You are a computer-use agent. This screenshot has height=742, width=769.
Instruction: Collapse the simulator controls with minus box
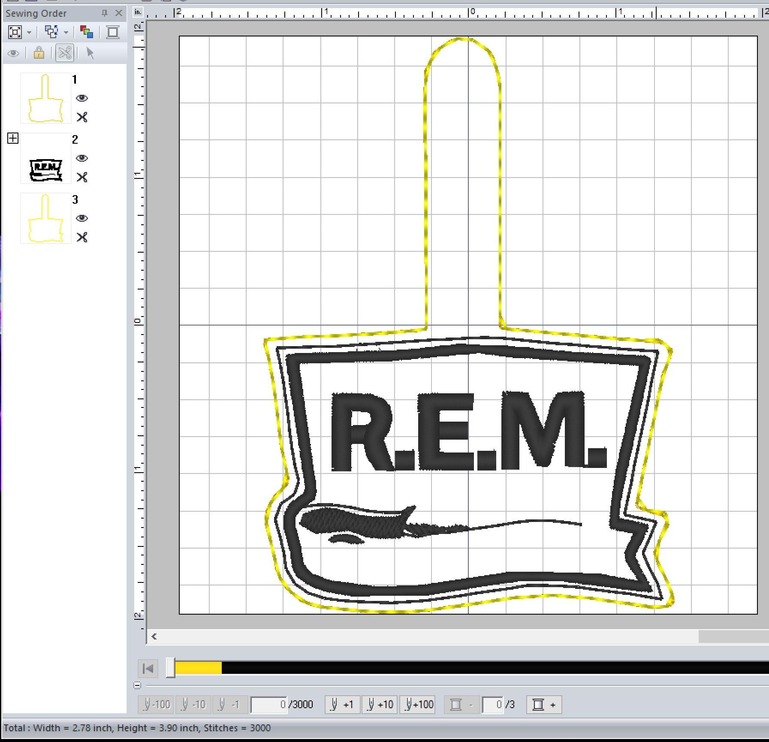(137, 685)
